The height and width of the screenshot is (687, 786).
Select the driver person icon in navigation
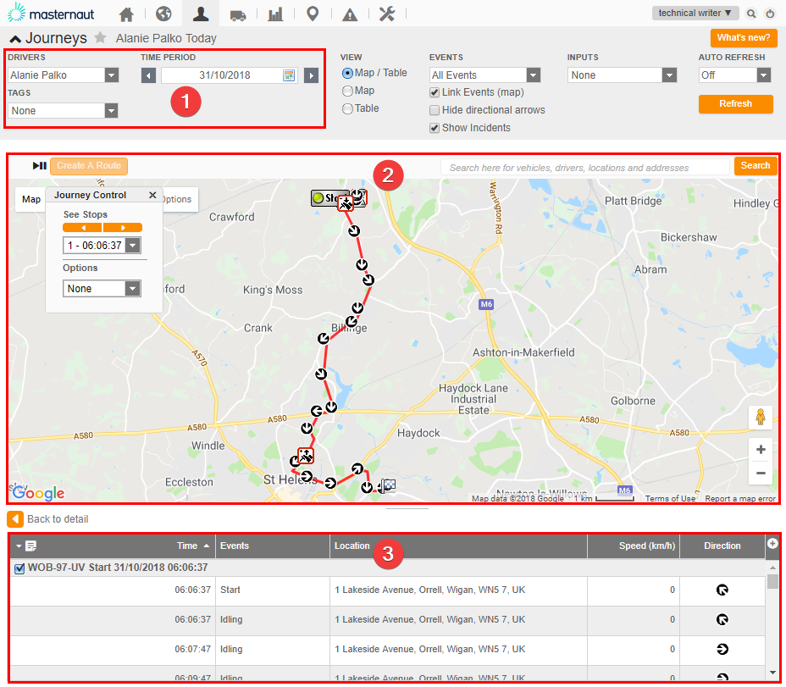tap(201, 14)
